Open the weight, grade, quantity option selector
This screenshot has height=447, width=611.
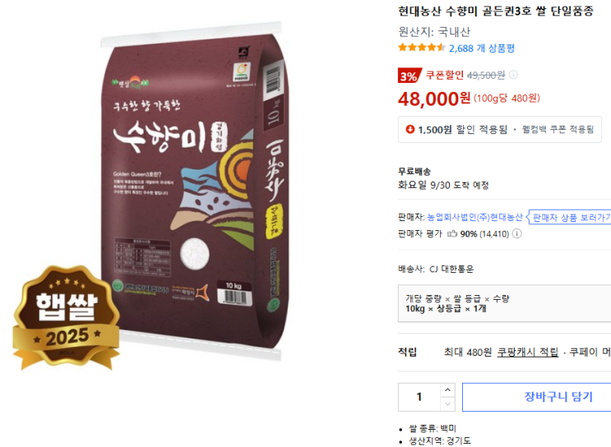[504, 304]
